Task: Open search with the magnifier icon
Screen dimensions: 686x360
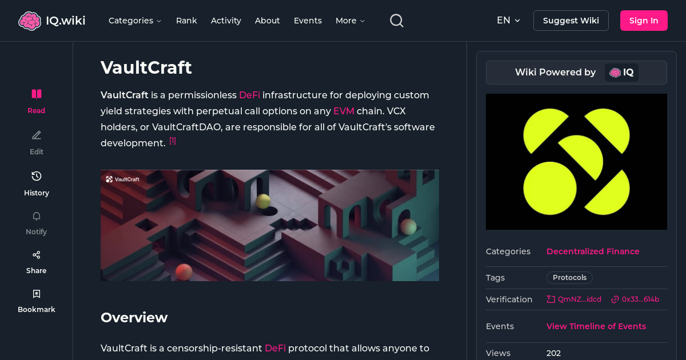Action: [x=396, y=20]
